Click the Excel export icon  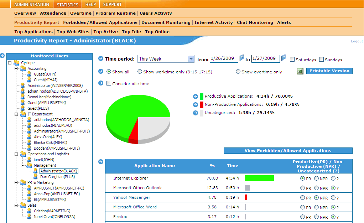[300, 72]
